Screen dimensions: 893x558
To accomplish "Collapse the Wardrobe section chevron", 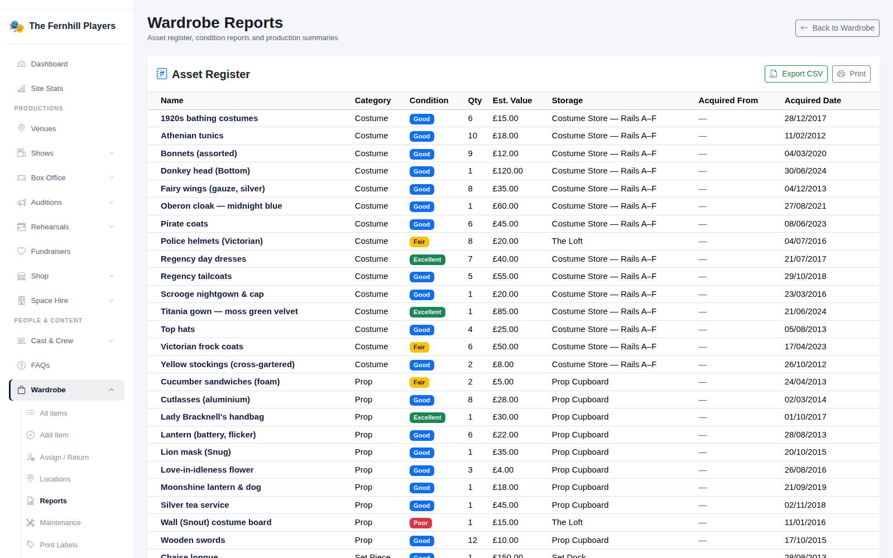I will (x=112, y=390).
